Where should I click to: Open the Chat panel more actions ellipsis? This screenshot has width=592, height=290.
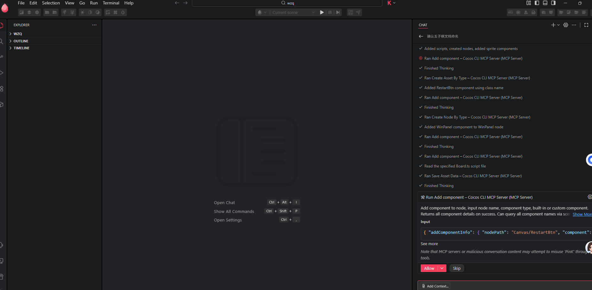point(574,25)
